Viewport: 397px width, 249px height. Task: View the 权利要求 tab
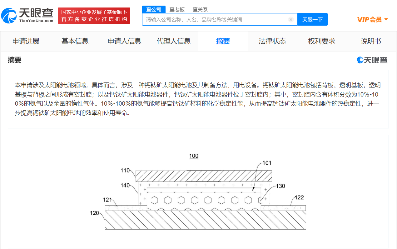click(x=321, y=41)
